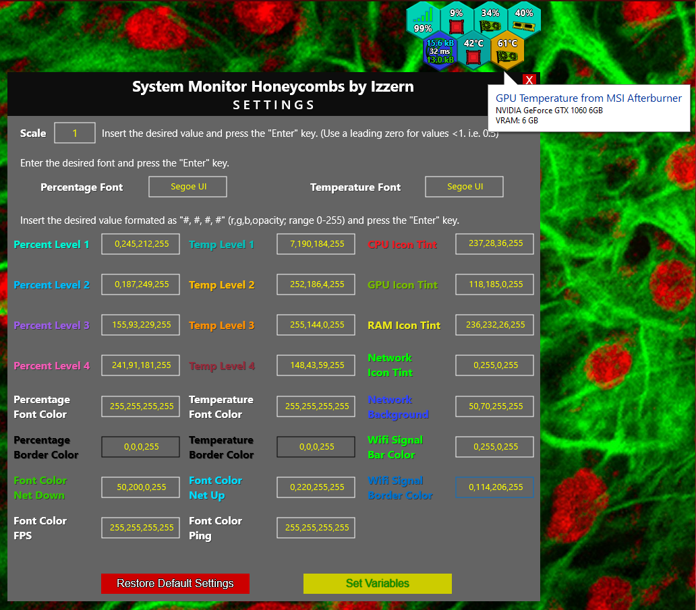
Task: Click the network speed and ping hexagon
Action: 440,51
